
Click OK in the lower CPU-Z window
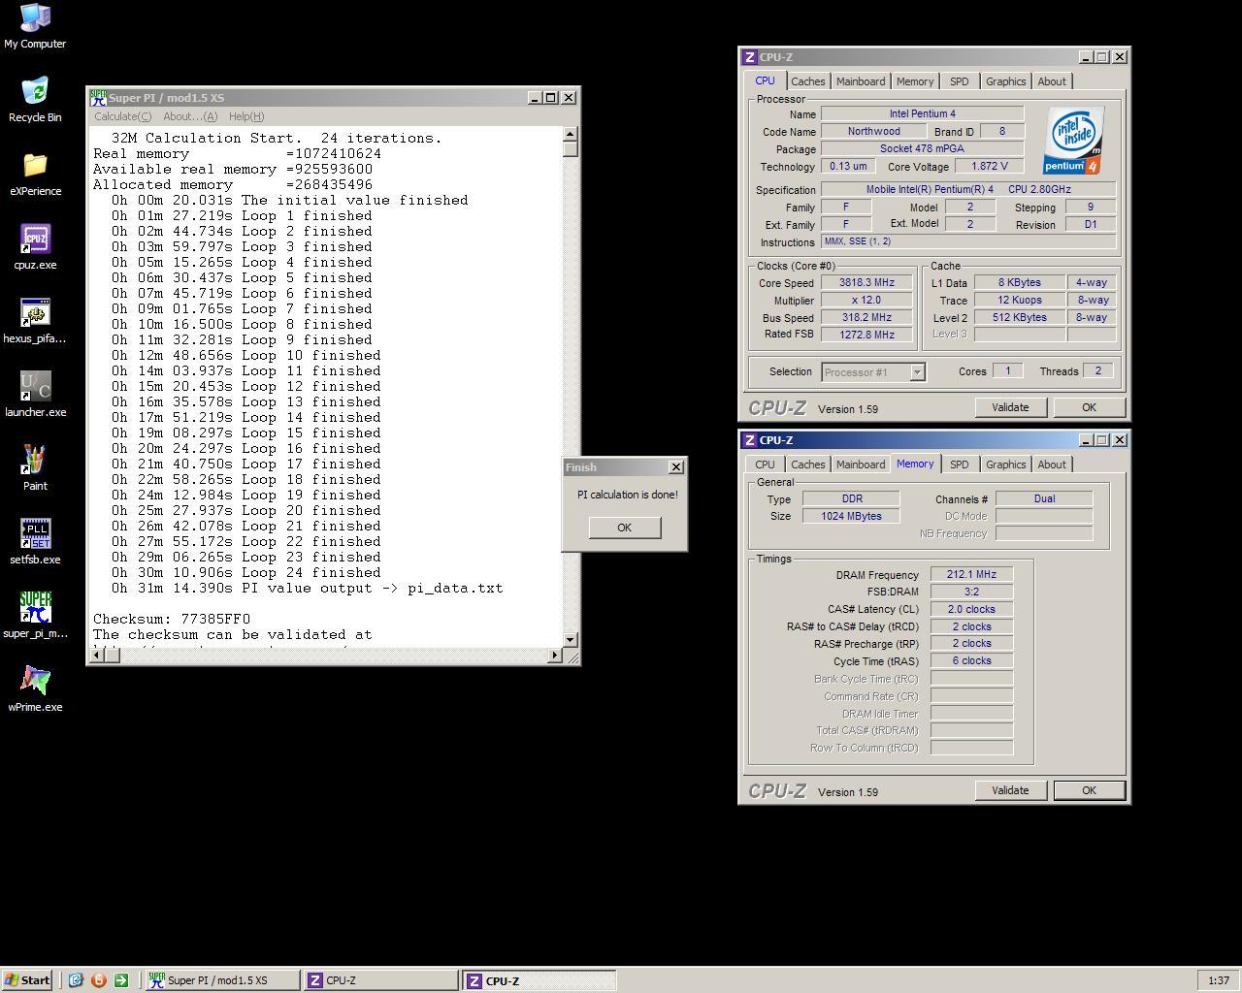pyautogui.click(x=1089, y=790)
